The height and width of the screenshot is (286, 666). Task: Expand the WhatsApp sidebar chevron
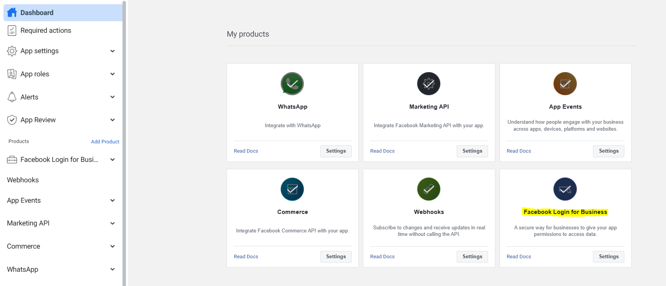click(x=112, y=269)
